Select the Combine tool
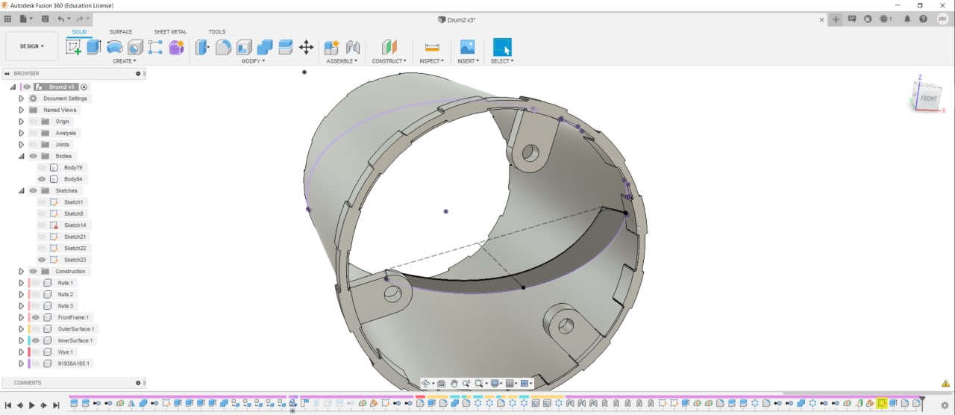955x415 pixels. (x=265, y=47)
